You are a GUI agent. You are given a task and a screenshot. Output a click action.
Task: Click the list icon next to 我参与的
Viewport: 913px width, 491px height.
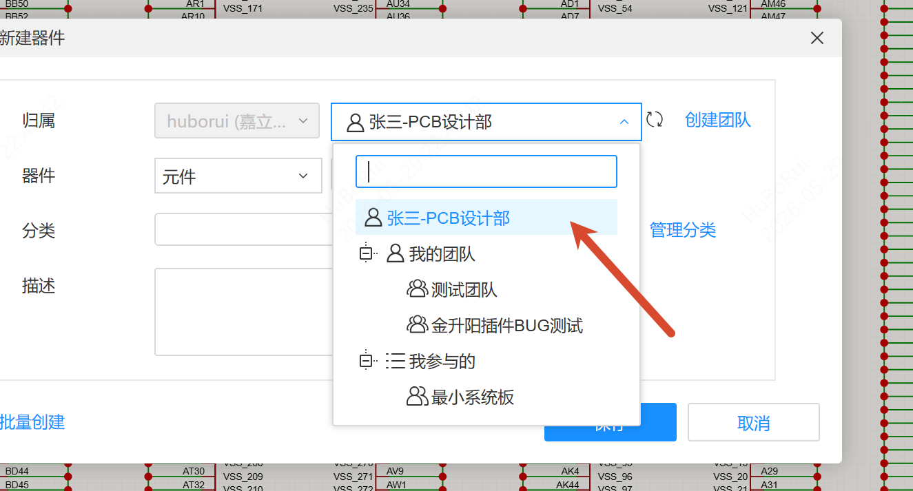click(x=396, y=361)
